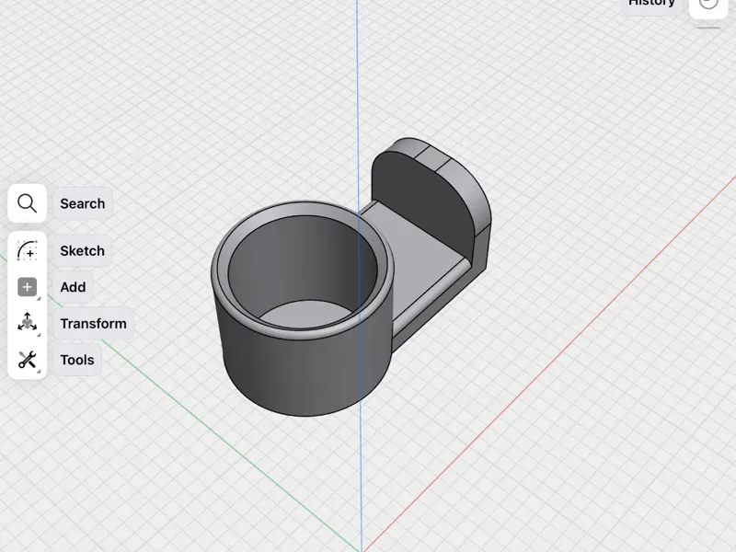This screenshot has height=552, width=736.
Task: Open the History panel button
Action: (651, 5)
